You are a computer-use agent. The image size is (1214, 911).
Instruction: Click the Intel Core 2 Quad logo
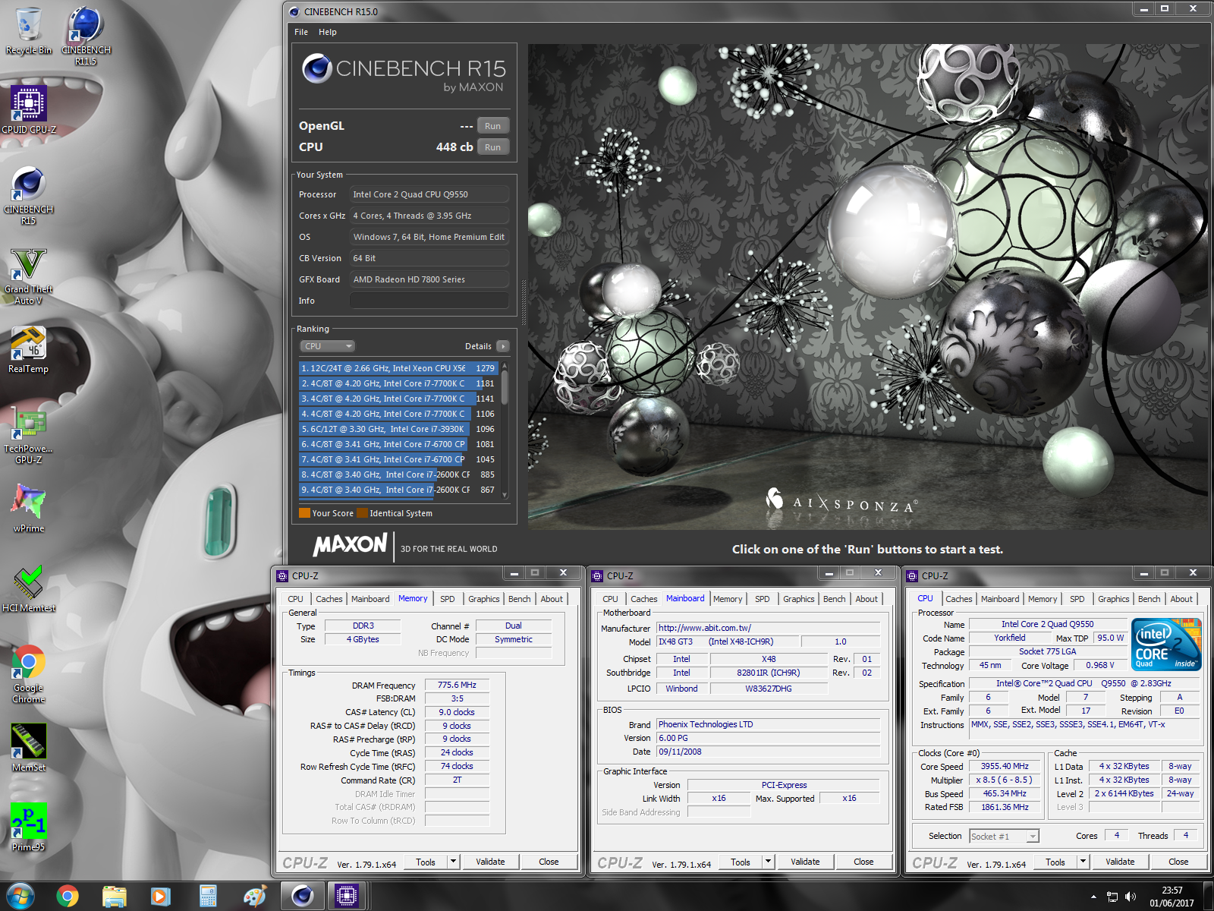[1167, 644]
